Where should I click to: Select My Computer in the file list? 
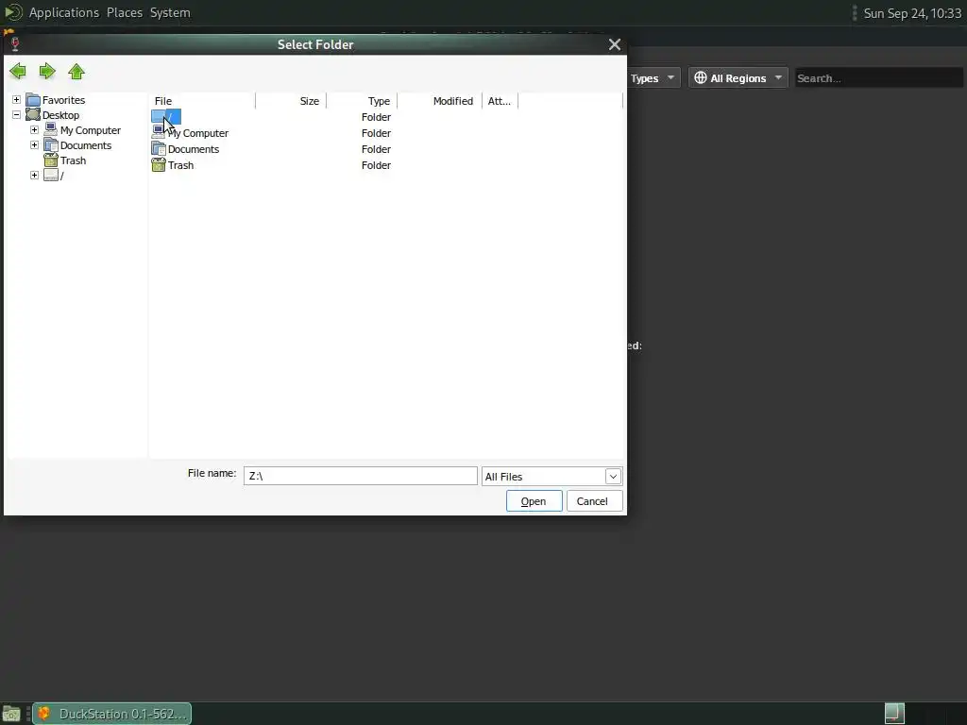[198, 133]
